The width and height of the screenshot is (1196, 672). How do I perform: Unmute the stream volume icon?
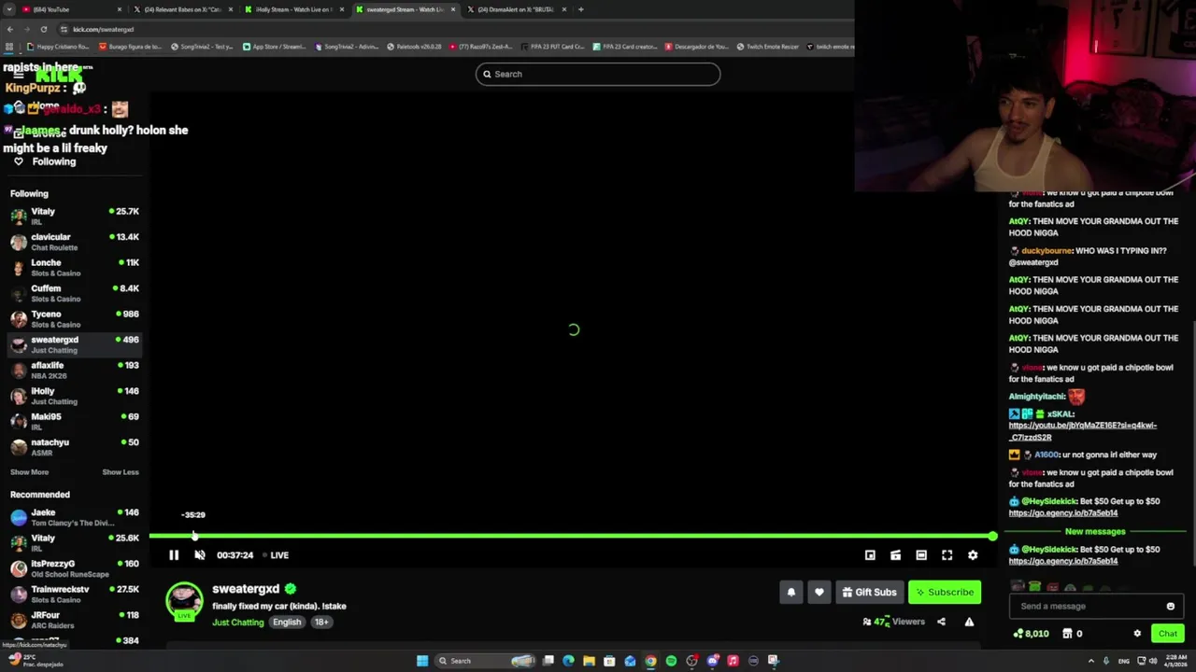[200, 555]
